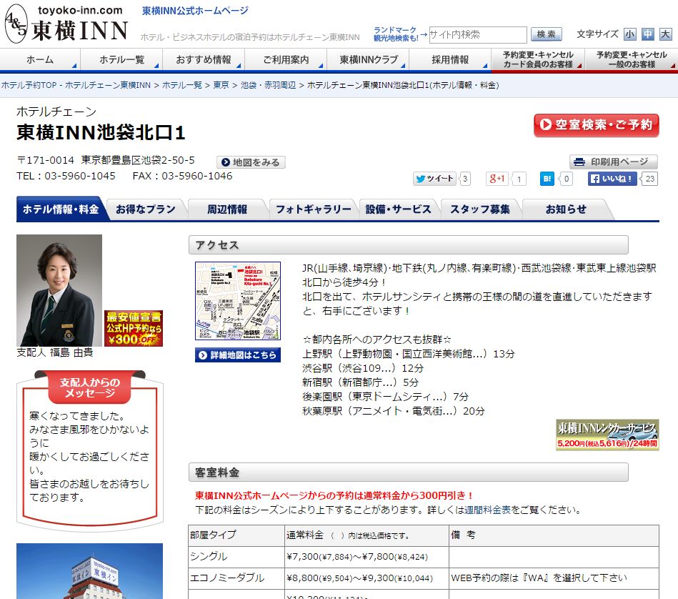
Task: Open 印刷用ページ with the printer icon
Action: point(613,162)
